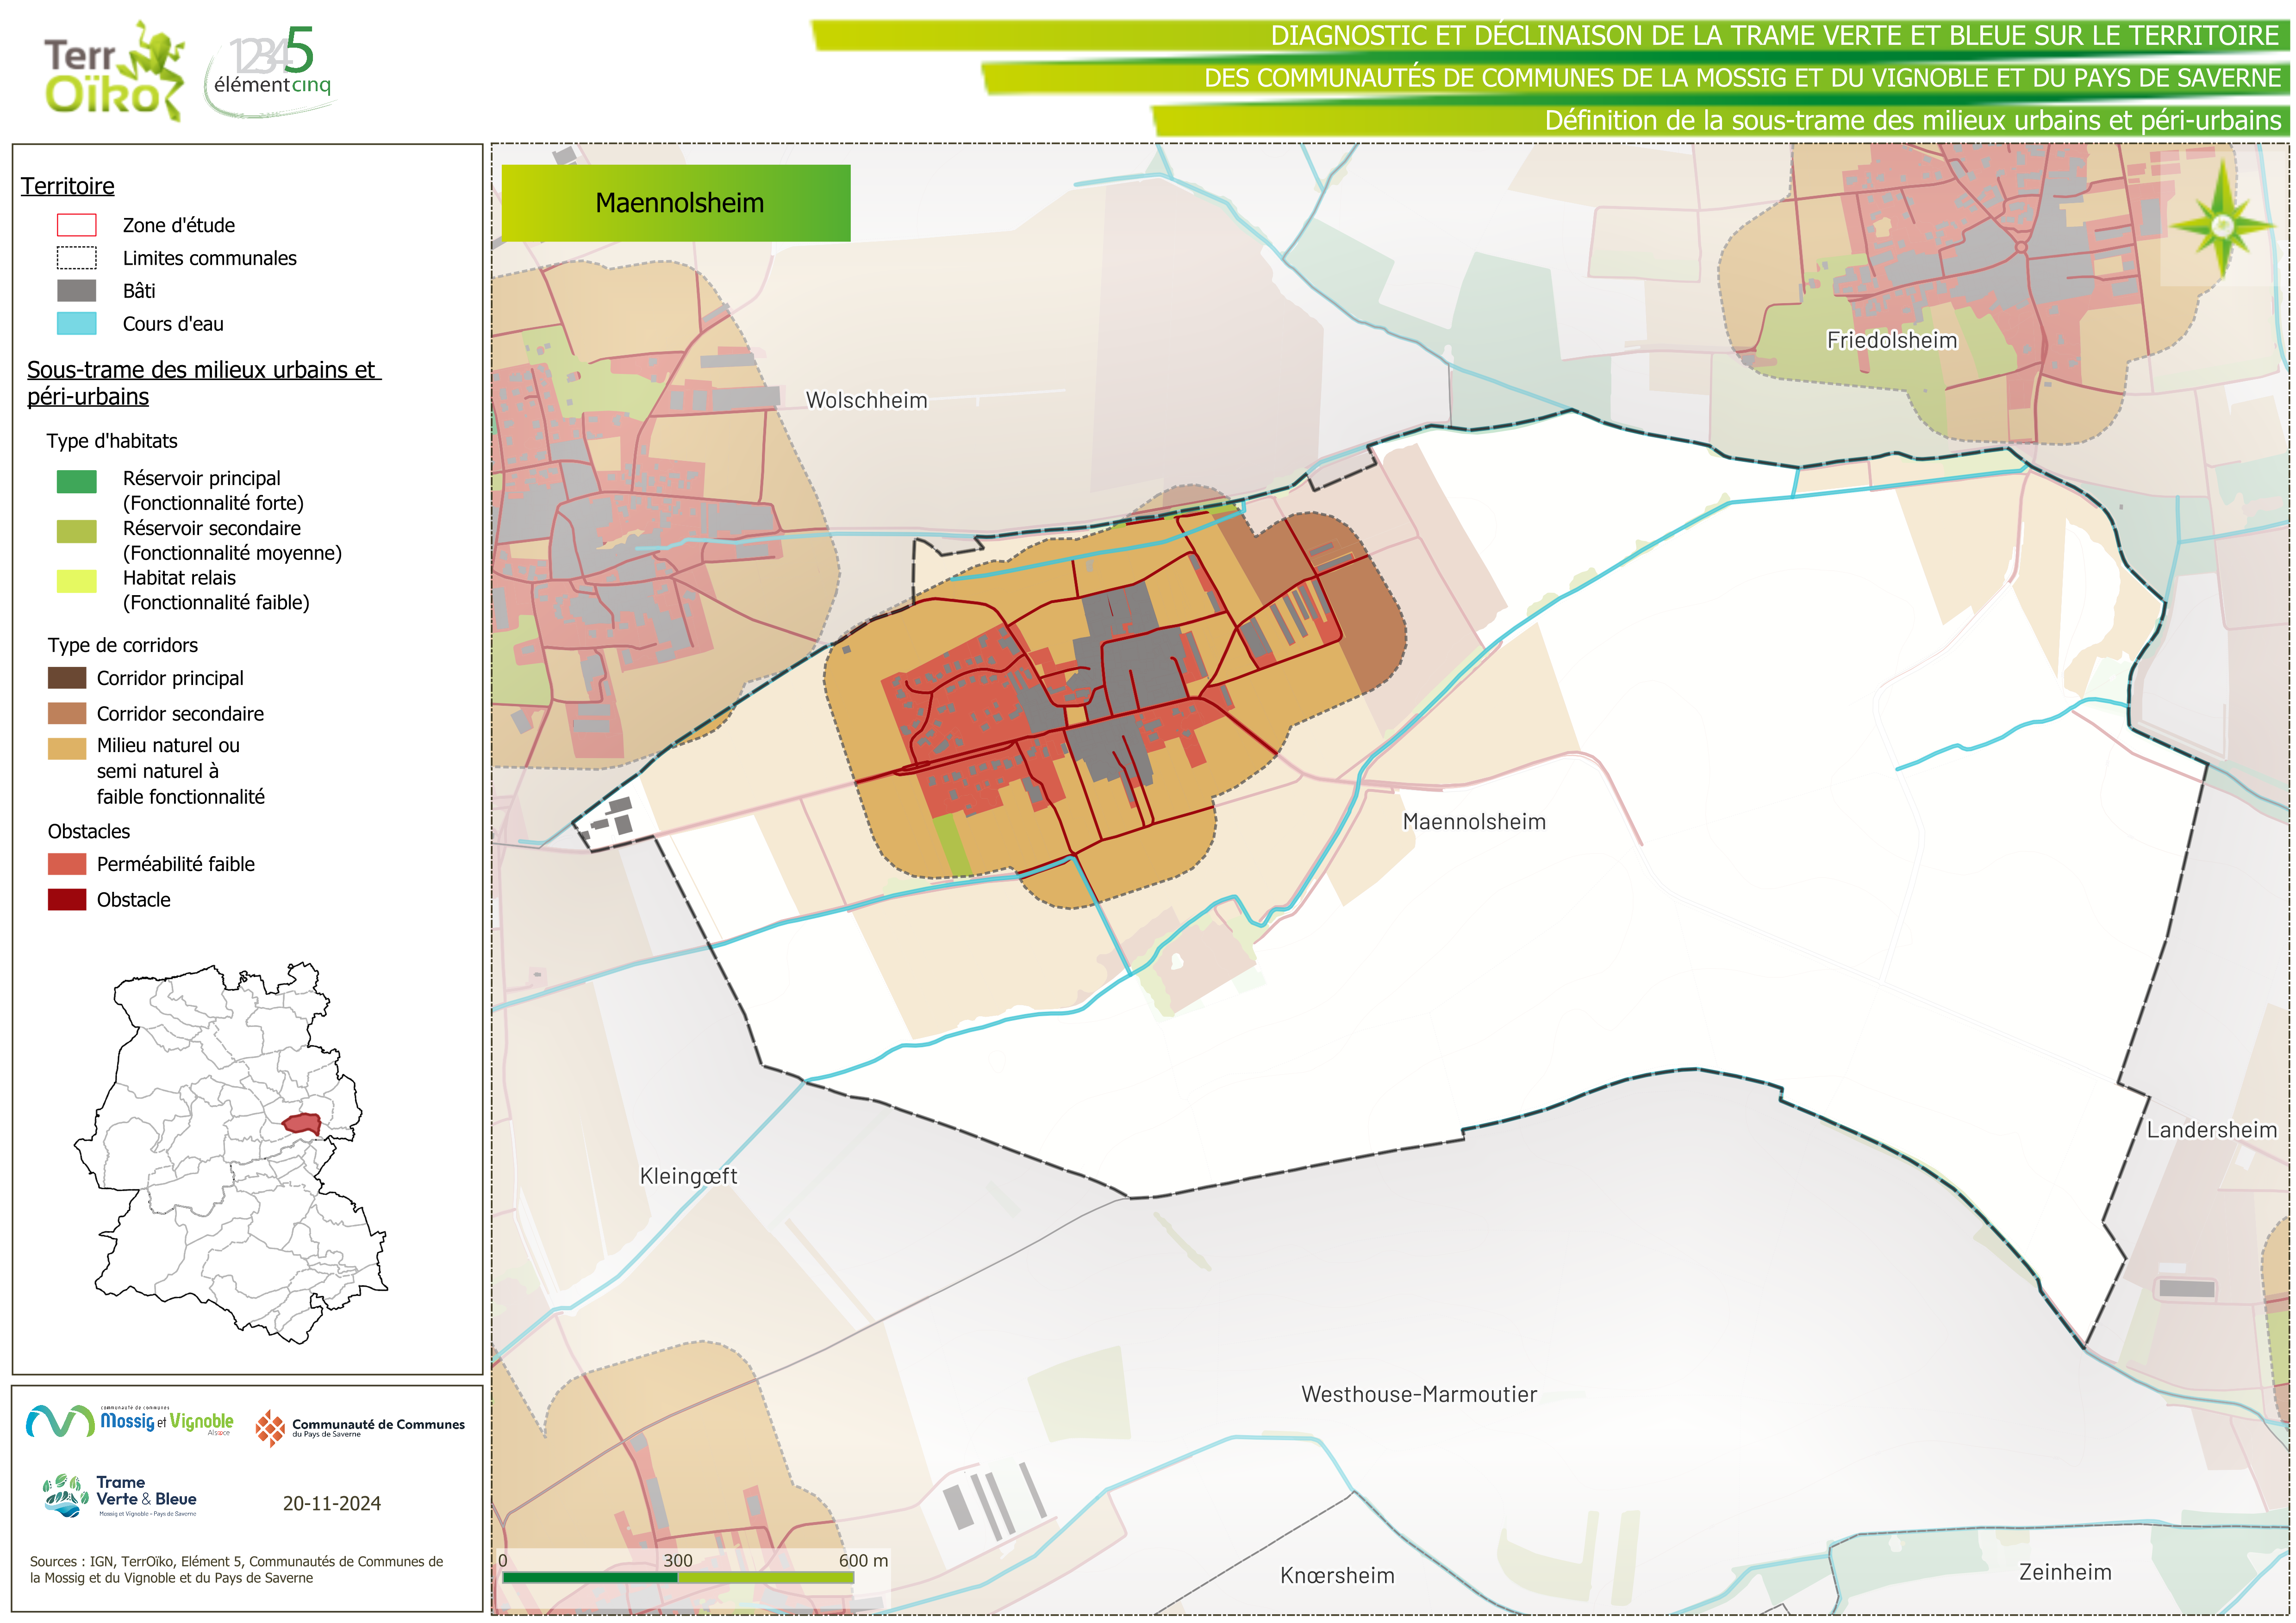Image resolution: width=2296 pixels, height=1623 pixels.
Task: Click the Cours d'eau blue swatch
Action: tap(77, 324)
